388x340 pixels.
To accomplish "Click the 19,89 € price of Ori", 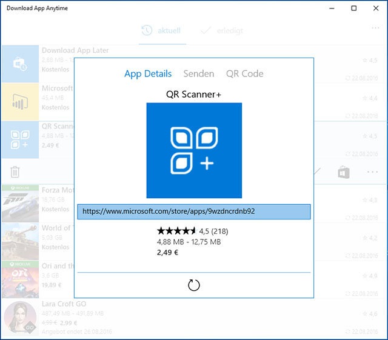I will pyautogui.click(x=52, y=285).
